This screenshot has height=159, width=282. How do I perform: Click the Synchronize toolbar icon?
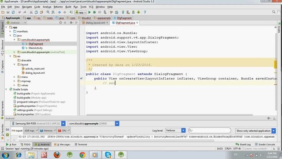[x=13, y=12]
